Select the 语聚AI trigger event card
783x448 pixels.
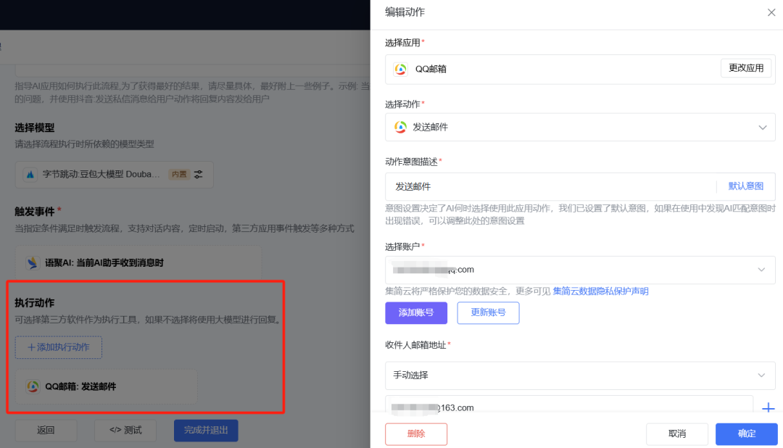click(x=138, y=262)
